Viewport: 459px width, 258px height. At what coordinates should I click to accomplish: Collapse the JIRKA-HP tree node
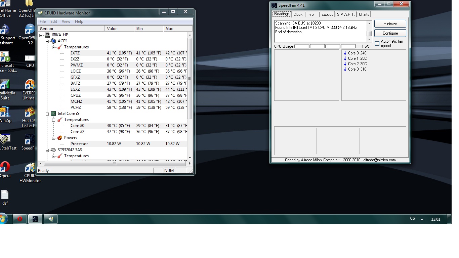[x=41, y=35]
